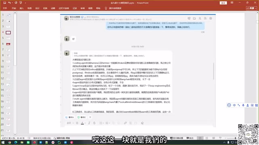Screen dimensions: 259x145
Task: Show hidden system tray icons chevron
Action: (224, 142)
